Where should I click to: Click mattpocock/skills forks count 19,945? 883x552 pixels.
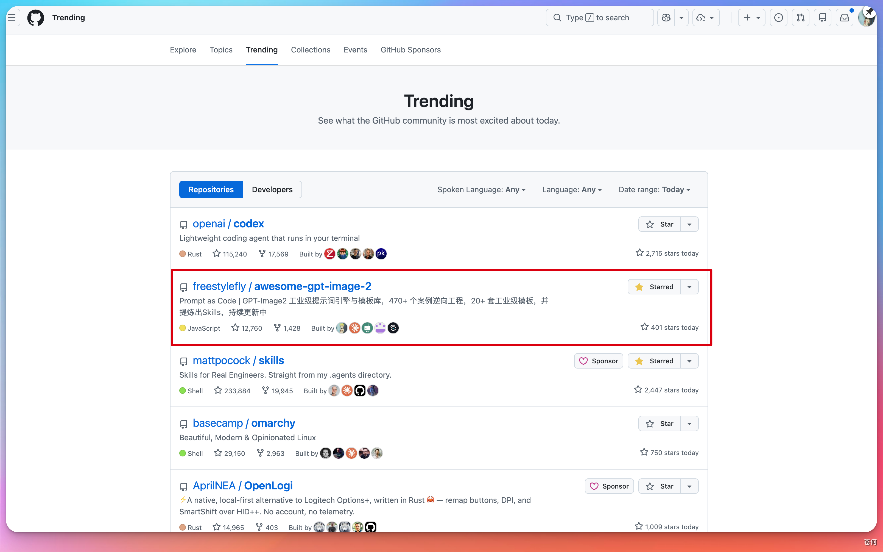point(277,391)
